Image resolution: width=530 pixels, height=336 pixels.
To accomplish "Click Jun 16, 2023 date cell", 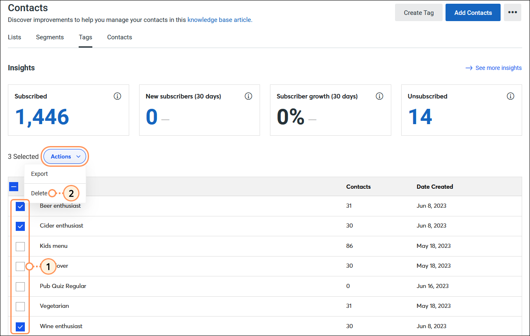I will pos(433,286).
